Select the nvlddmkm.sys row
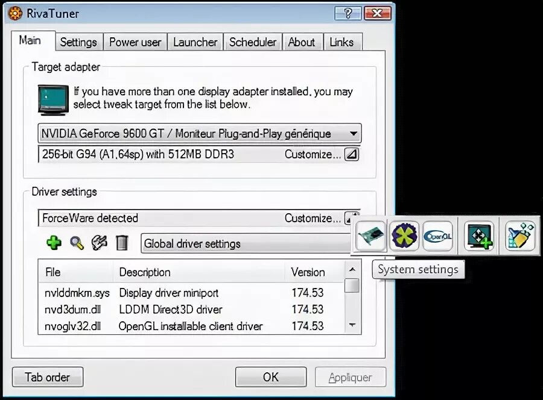Viewport: 543px width, 400px height. (192, 293)
